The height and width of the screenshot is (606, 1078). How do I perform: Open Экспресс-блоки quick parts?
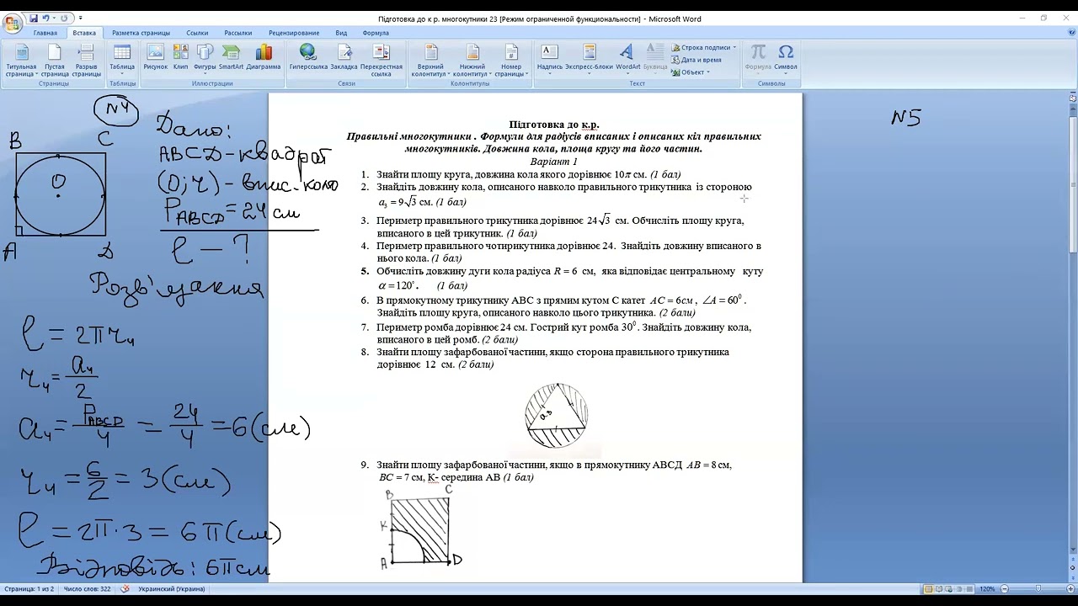point(589,57)
